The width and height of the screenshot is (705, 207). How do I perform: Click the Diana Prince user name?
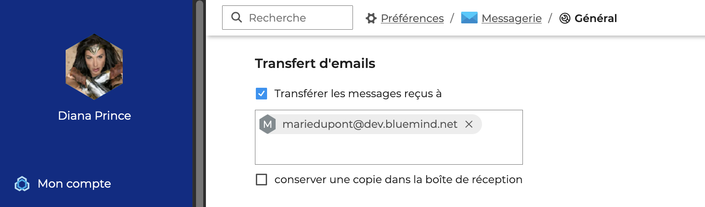point(94,116)
